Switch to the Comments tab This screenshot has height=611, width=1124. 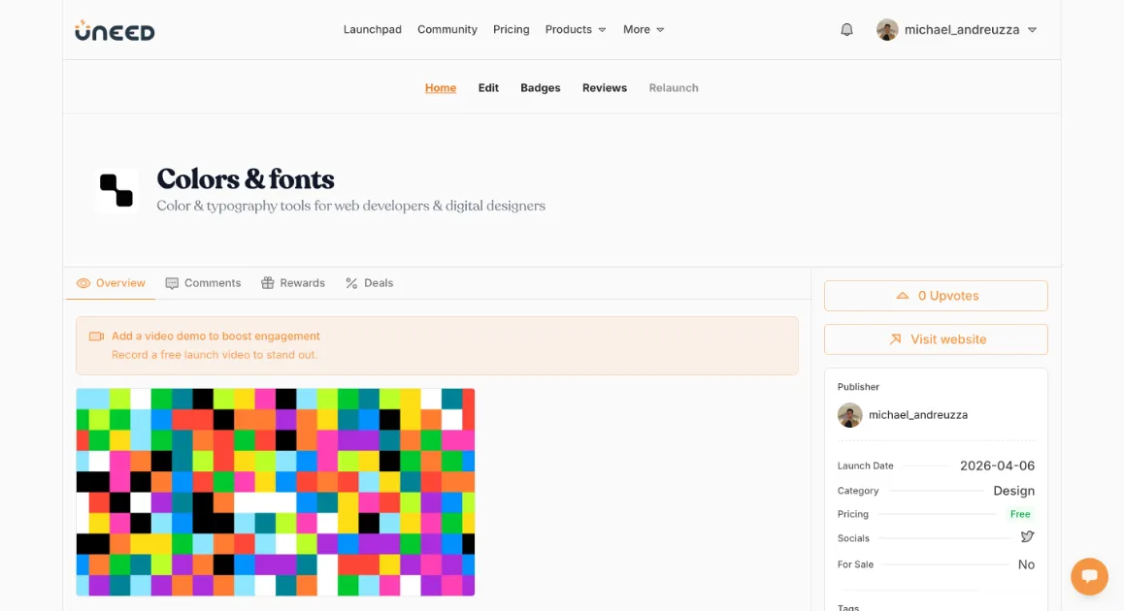[203, 283]
